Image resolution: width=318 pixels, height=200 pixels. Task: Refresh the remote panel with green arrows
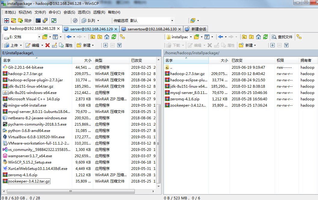coord(265,37)
